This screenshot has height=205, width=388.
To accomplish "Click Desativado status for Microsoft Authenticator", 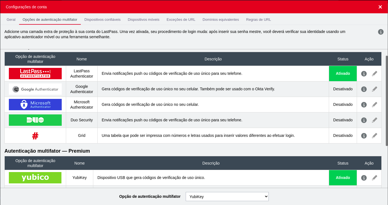I will pyautogui.click(x=343, y=104).
